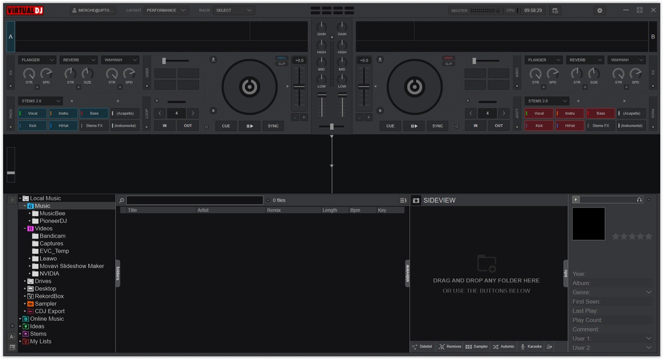Open deck B WAHWAH effect dropdown

[626, 60]
